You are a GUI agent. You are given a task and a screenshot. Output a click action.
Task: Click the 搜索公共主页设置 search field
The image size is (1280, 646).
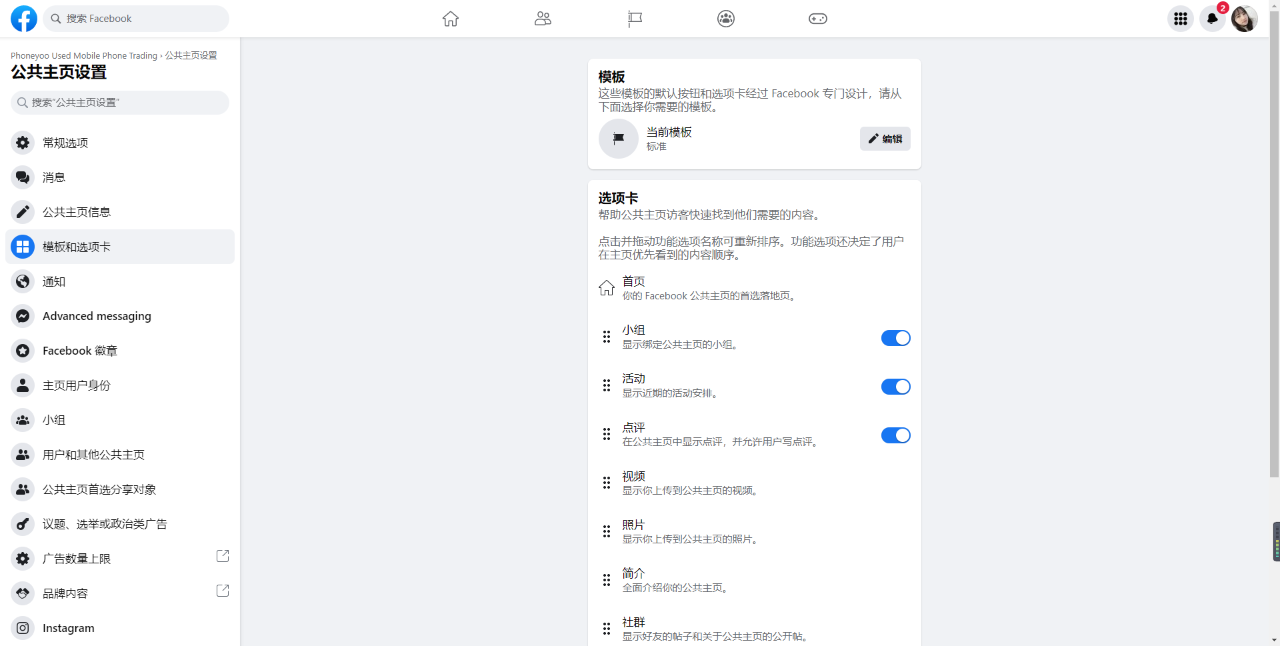click(x=119, y=102)
